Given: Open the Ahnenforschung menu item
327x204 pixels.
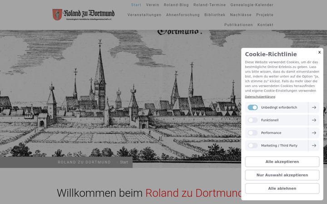Looking at the screenshot, I should pyautogui.click(x=183, y=15).
